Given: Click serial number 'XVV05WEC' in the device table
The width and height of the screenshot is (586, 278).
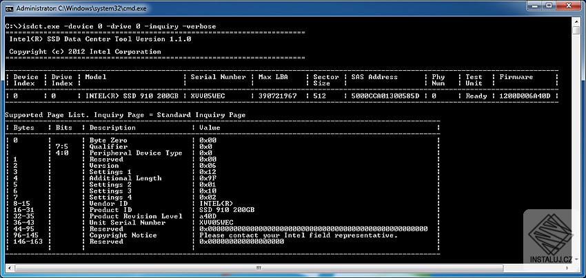Looking at the screenshot, I should pos(208,96).
